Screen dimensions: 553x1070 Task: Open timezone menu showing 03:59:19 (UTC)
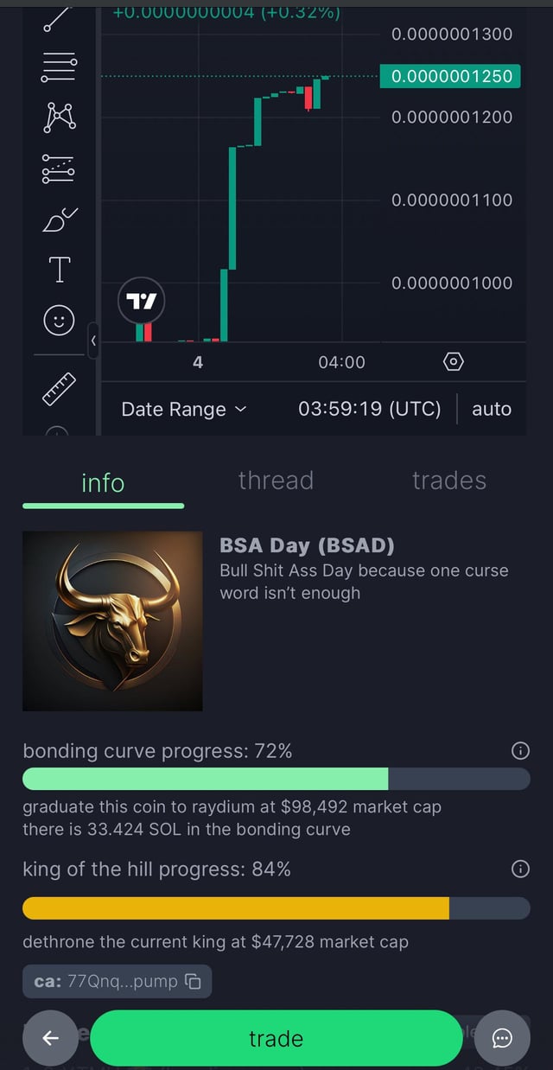369,409
